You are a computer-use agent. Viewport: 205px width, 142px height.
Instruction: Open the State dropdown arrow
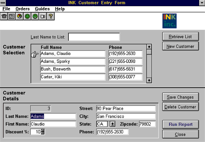[112, 124]
